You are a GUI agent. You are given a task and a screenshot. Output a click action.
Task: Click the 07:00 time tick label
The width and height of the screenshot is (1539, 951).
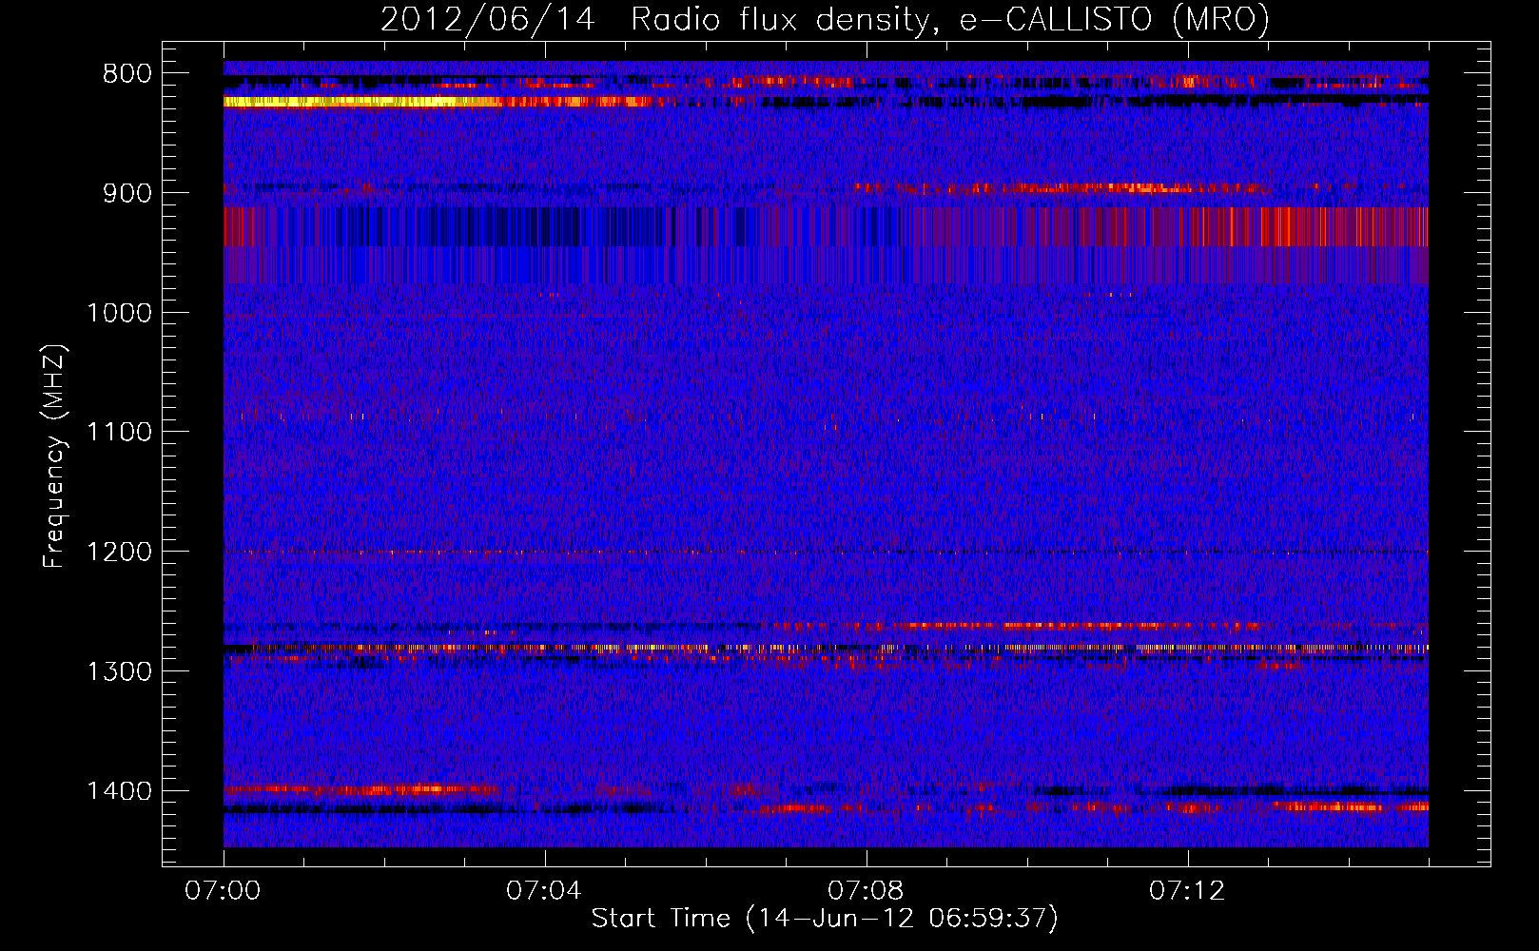tap(223, 891)
